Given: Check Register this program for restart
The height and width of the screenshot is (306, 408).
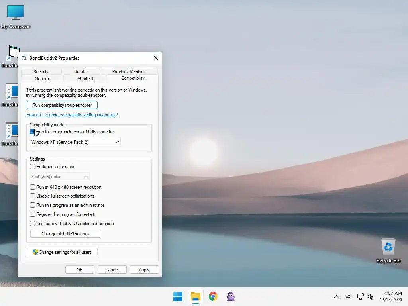Looking at the screenshot, I should click(33, 214).
